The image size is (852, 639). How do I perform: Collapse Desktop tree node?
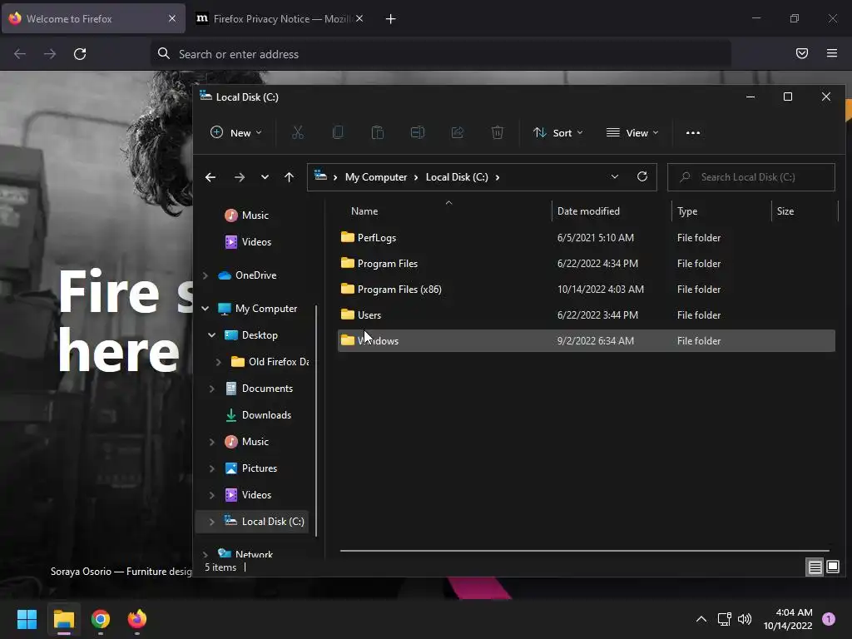pos(212,335)
